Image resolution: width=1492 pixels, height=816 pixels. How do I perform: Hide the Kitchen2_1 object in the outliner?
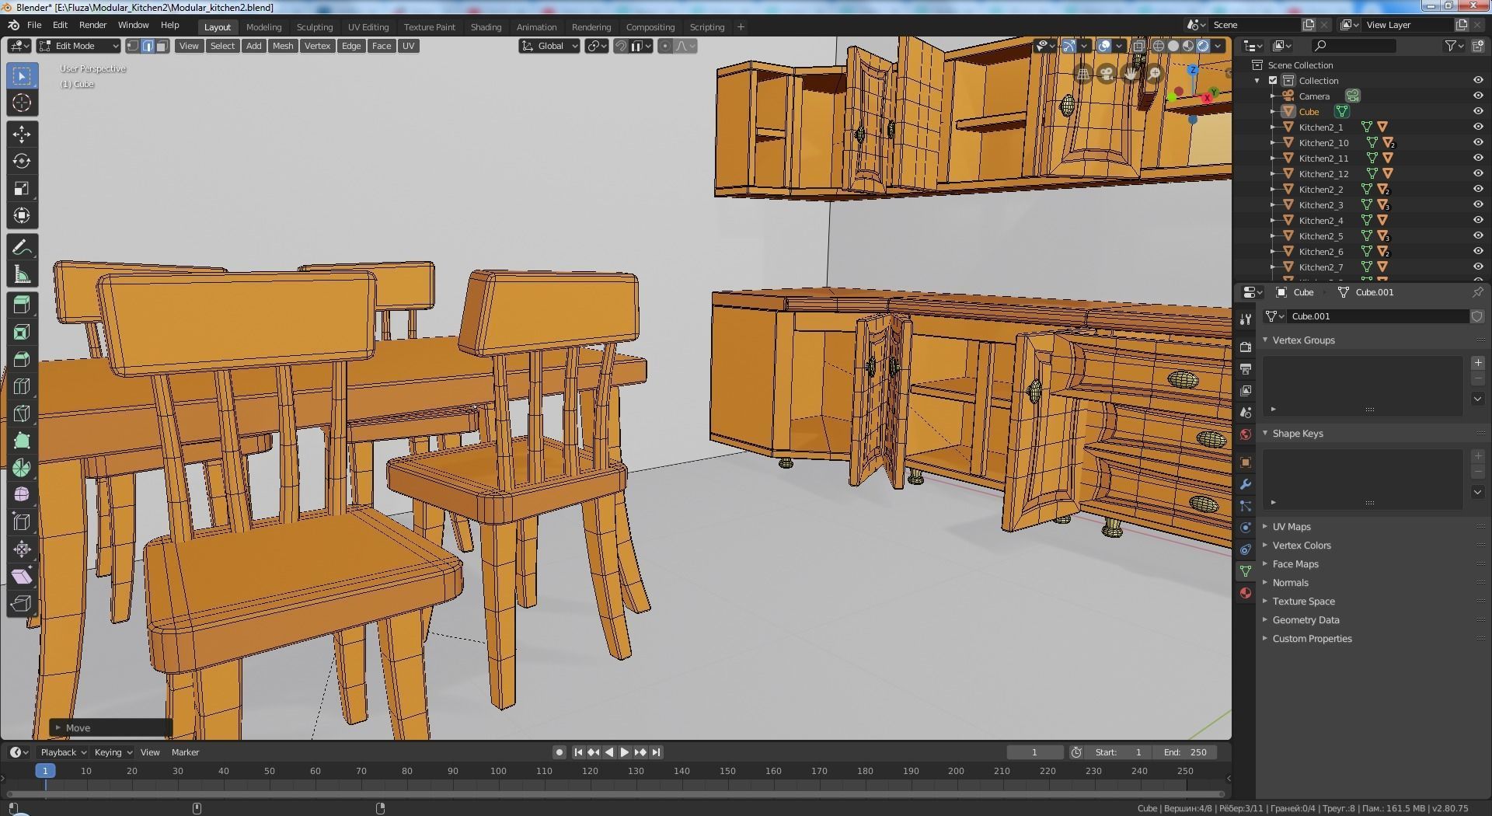pos(1477,127)
